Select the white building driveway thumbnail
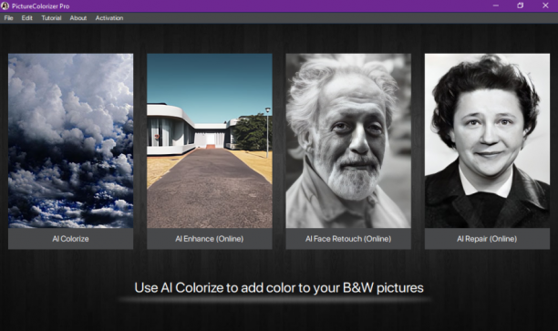 pyautogui.click(x=210, y=140)
